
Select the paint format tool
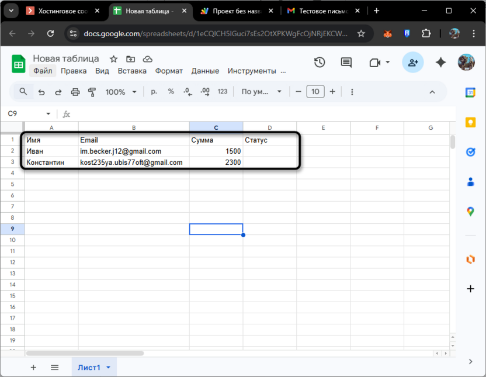[92, 92]
